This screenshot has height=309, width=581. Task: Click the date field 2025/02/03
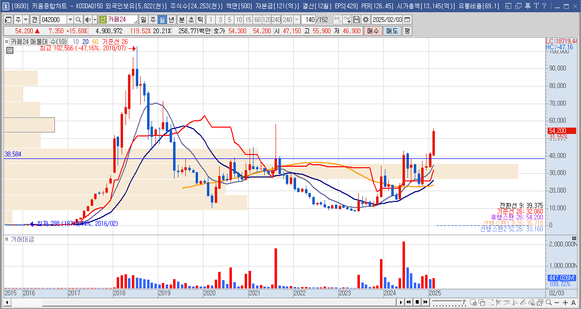click(x=387, y=20)
